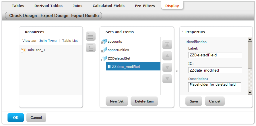Image resolution: width=256 pixels, height=126 pixels.
Task: Expand the opportunities set
Action: pos(102,51)
